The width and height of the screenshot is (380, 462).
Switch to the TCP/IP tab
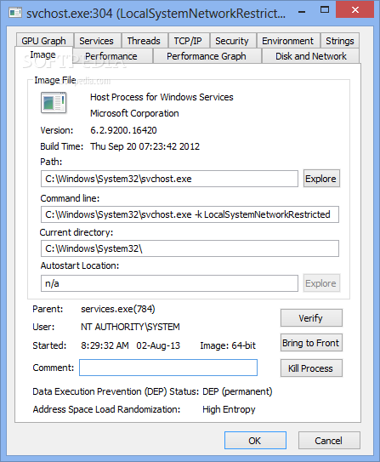point(188,41)
